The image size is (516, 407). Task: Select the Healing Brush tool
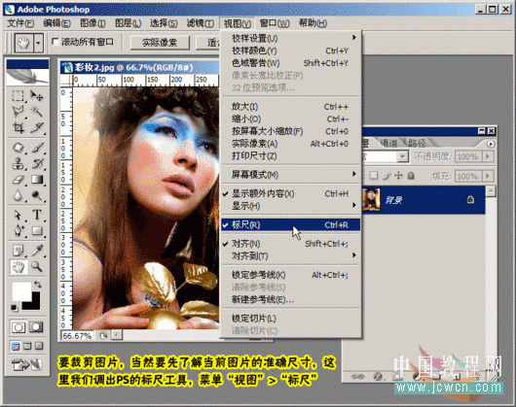pyautogui.click(x=18, y=148)
